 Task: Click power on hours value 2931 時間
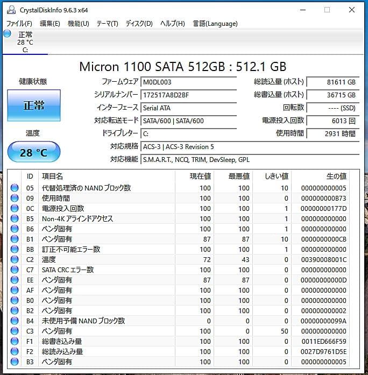click(333, 133)
